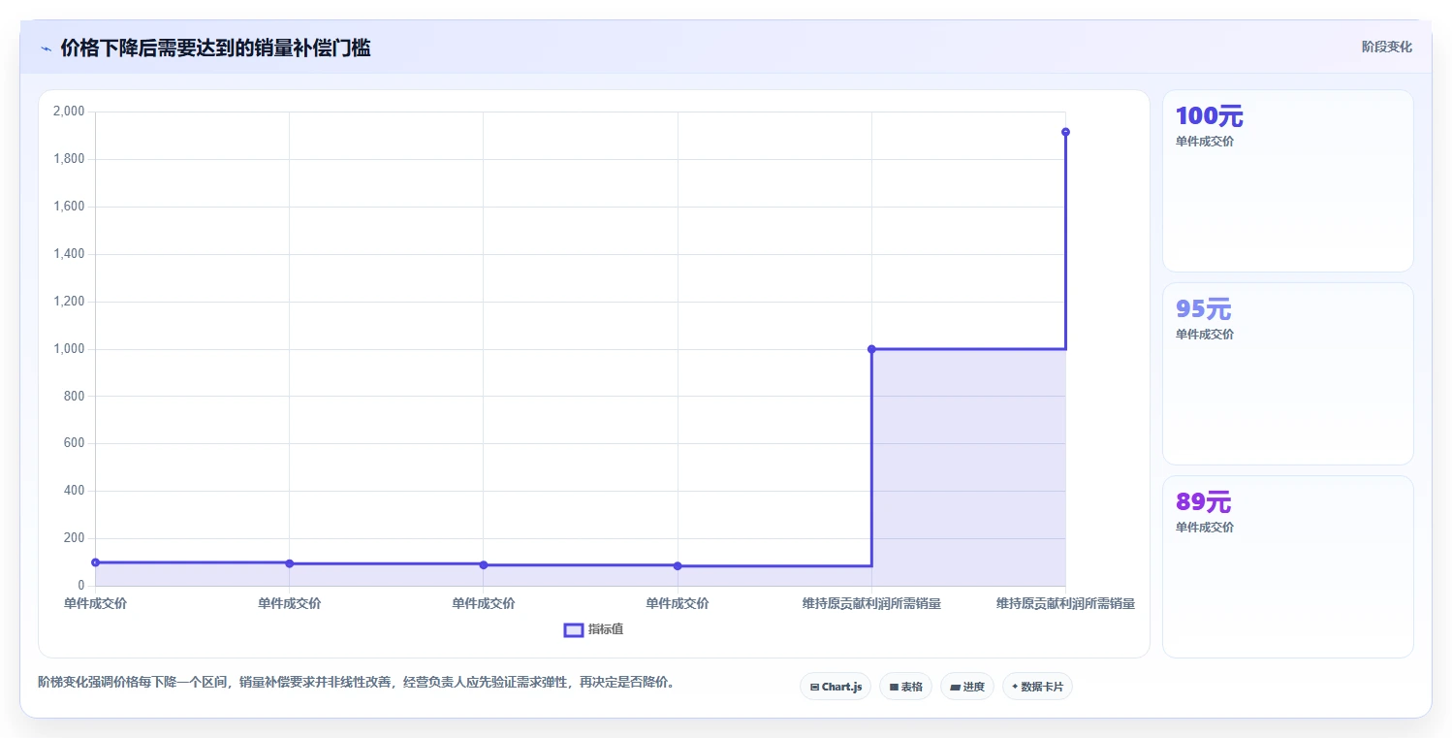Click the 600 y-axis label
The width and height of the screenshot is (1452, 738).
pyautogui.click(x=75, y=443)
